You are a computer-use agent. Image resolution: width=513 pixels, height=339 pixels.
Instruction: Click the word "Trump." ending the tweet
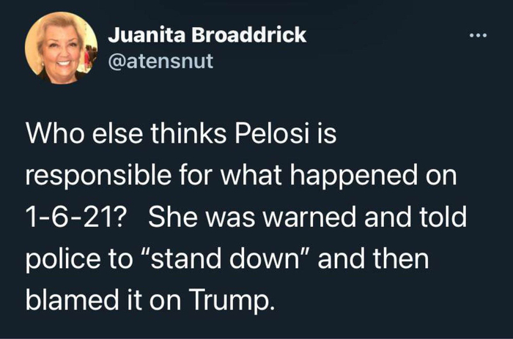[x=235, y=301]
